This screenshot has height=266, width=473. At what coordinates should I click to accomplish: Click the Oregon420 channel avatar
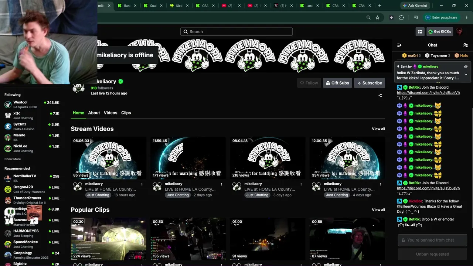tap(8, 190)
